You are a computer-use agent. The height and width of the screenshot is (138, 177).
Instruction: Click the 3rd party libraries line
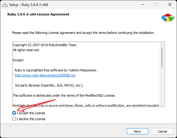pyautogui.click(x=49, y=85)
